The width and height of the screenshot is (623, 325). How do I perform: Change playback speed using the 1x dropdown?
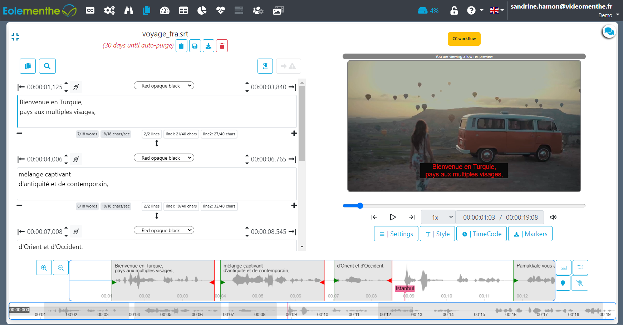click(x=438, y=217)
